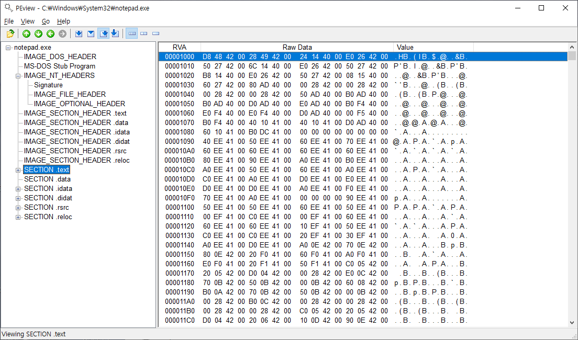Select the two-segment word width icon
This screenshot has width=578, height=340.
(144, 34)
